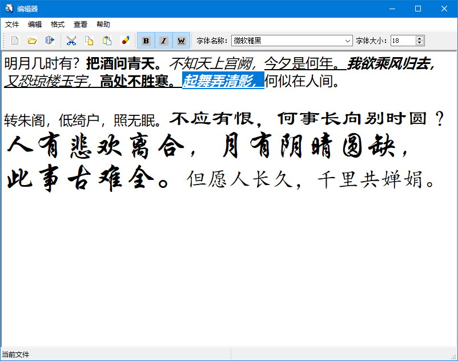
Task: Expand the 字体名称 font dropdown arrow
Action: pyautogui.click(x=348, y=41)
